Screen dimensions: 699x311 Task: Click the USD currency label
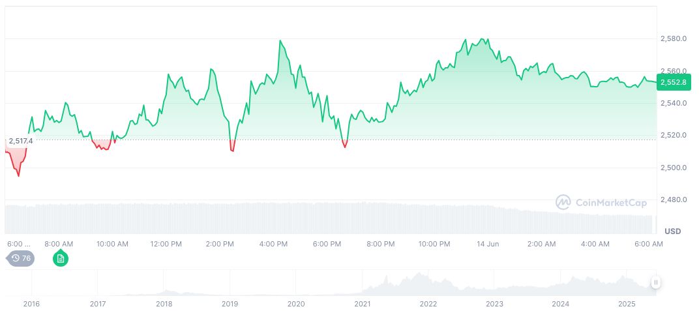pyautogui.click(x=672, y=231)
